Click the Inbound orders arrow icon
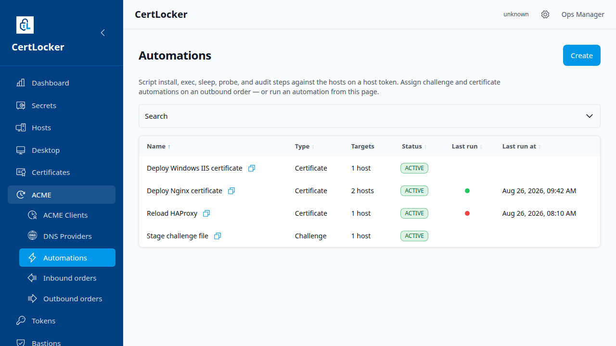This screenshot has height=346, width=616. [x=32, y=278]
